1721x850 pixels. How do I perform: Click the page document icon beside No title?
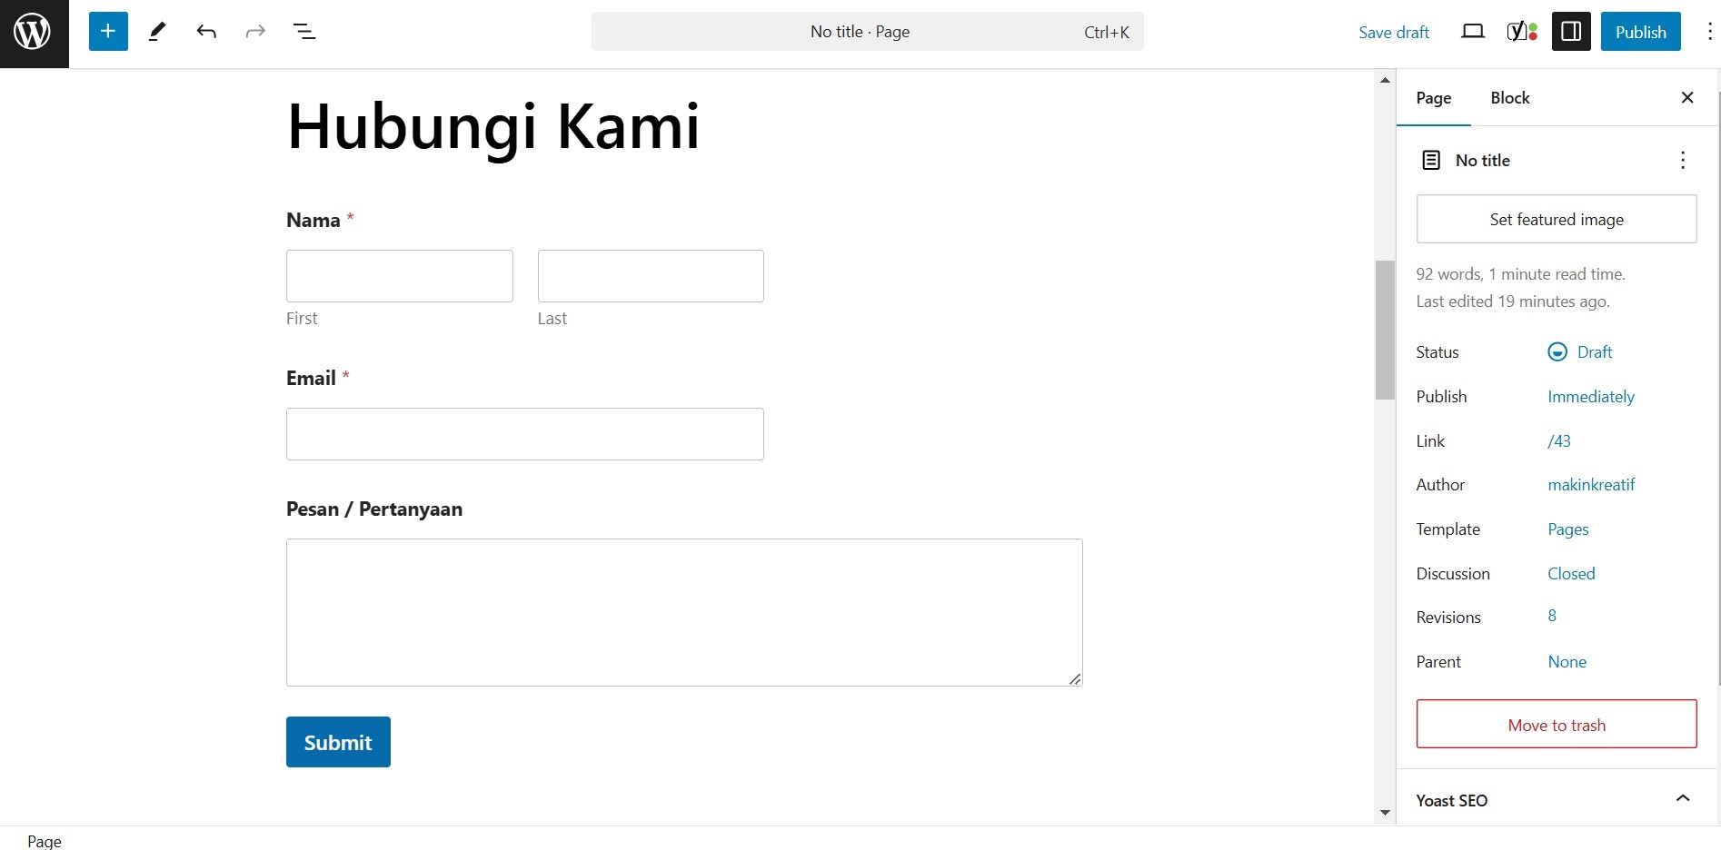point(1431,160)
